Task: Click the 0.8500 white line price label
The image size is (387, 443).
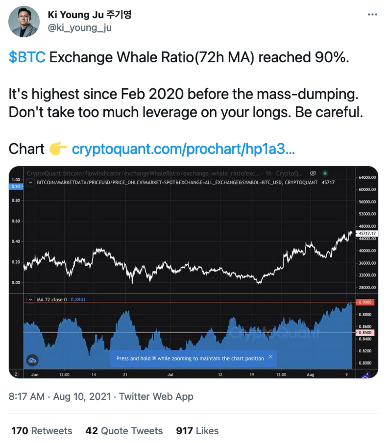Action: click(365, 333)
